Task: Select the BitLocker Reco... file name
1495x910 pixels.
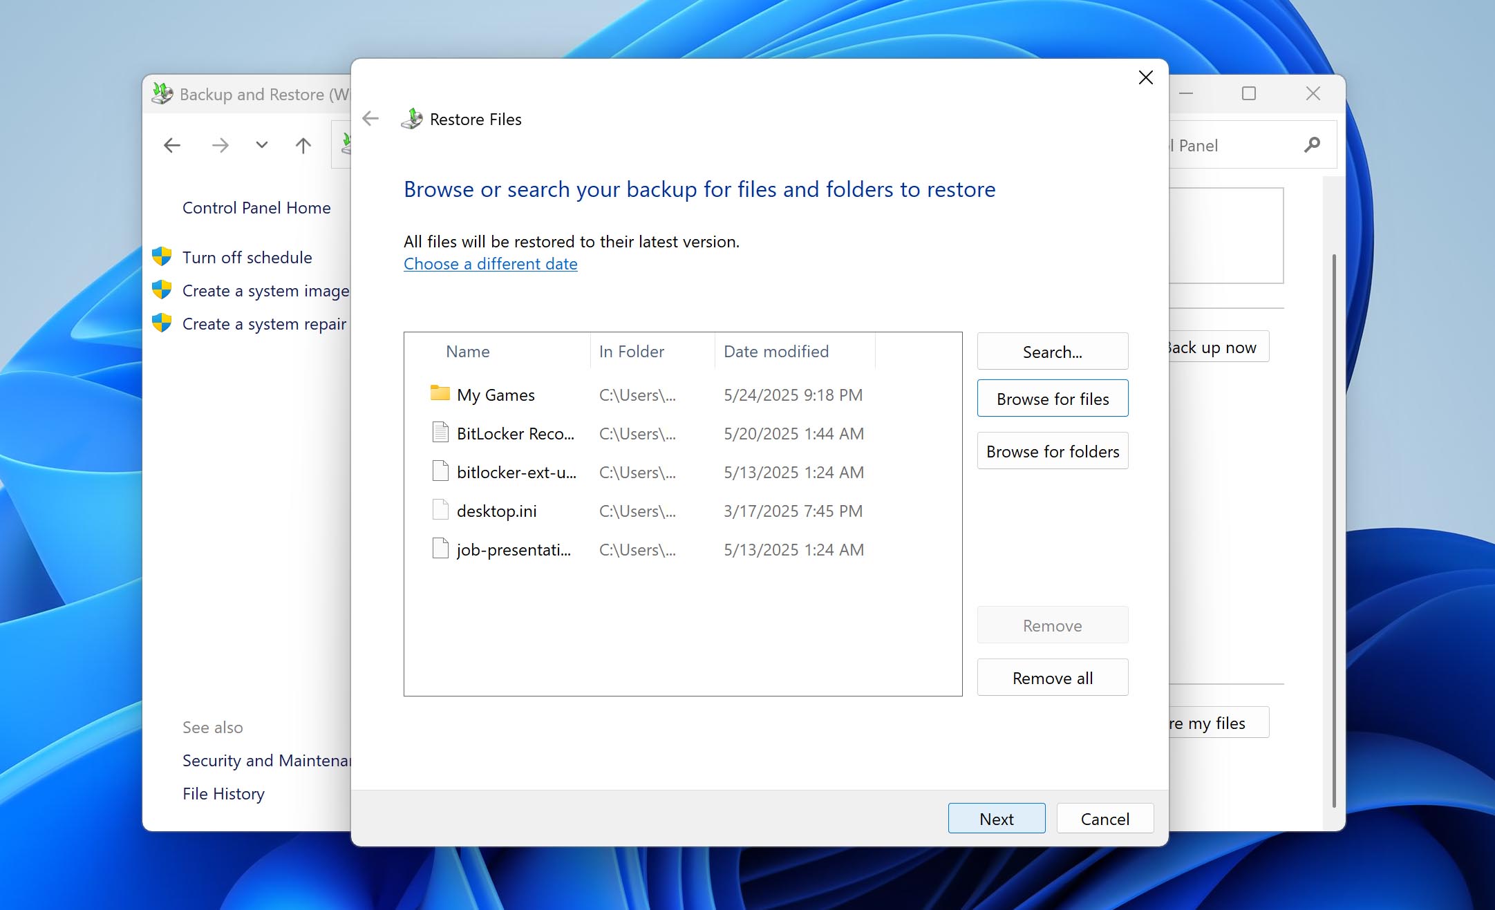Action: coord(516,434)
